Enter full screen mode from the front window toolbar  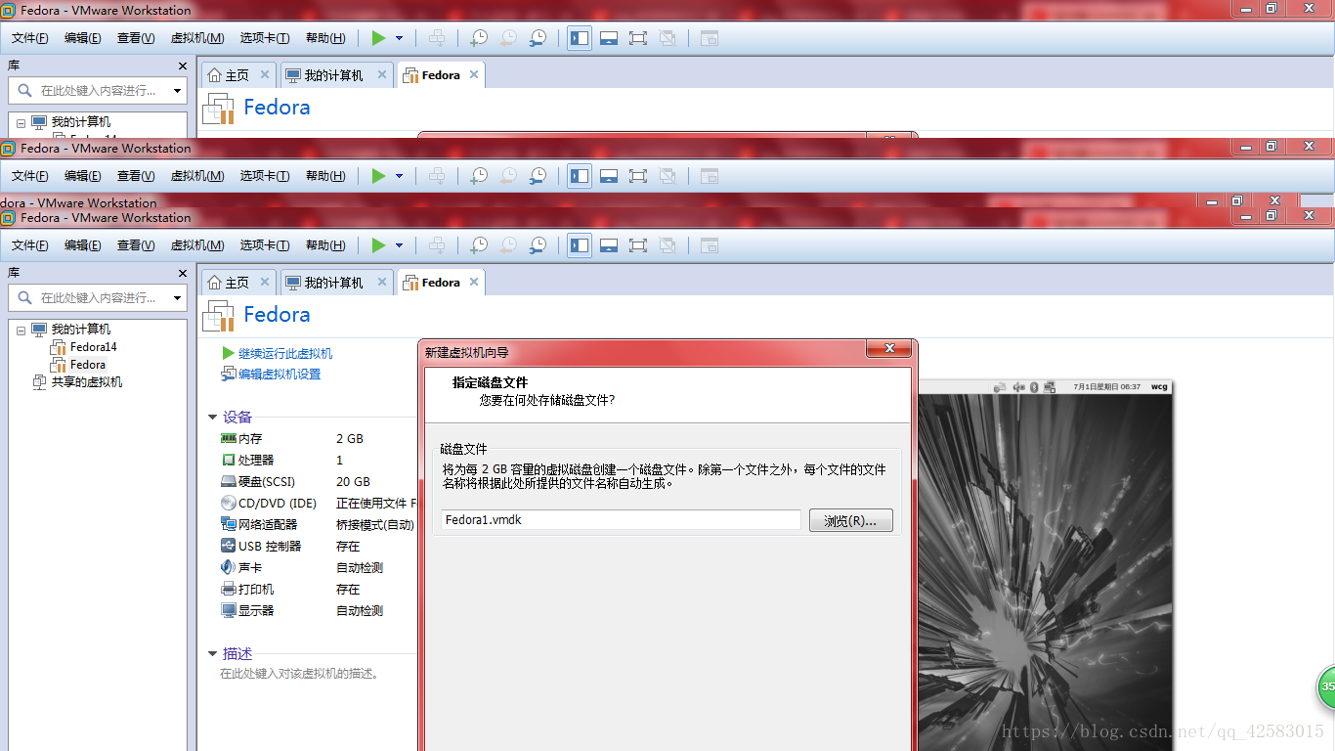click(638, 245)
